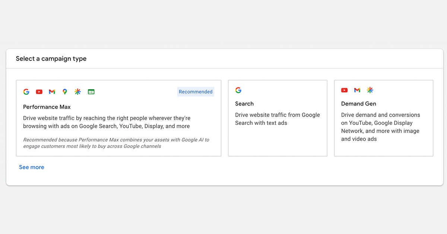This screenshot has height=234, width=447.
Task: Click the Google icon in Search card
Action: 238,90
